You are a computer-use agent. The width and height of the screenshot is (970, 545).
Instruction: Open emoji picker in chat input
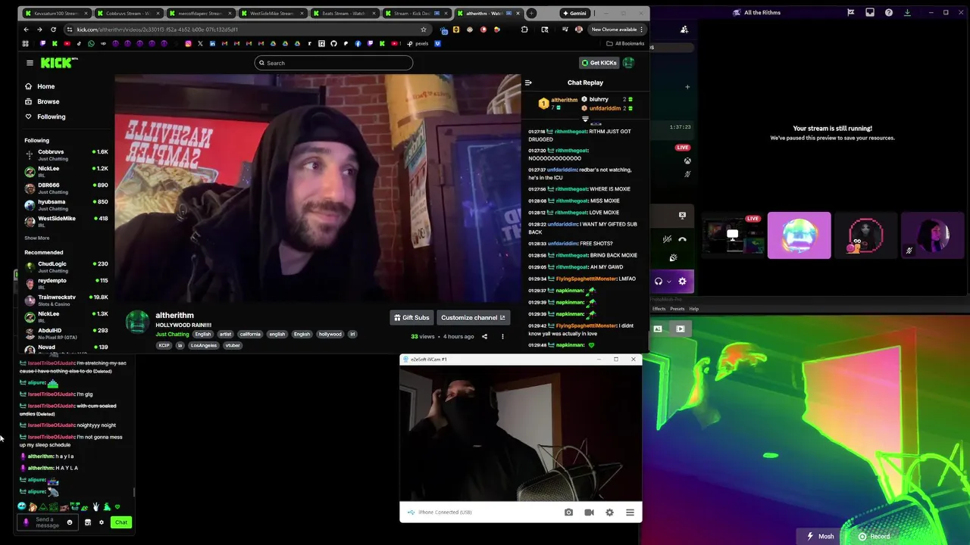[x=70, y=522]
